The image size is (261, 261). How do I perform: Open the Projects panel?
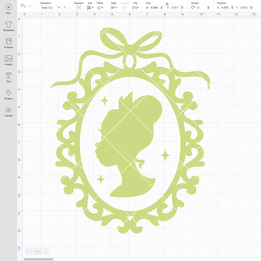(9, 43)
